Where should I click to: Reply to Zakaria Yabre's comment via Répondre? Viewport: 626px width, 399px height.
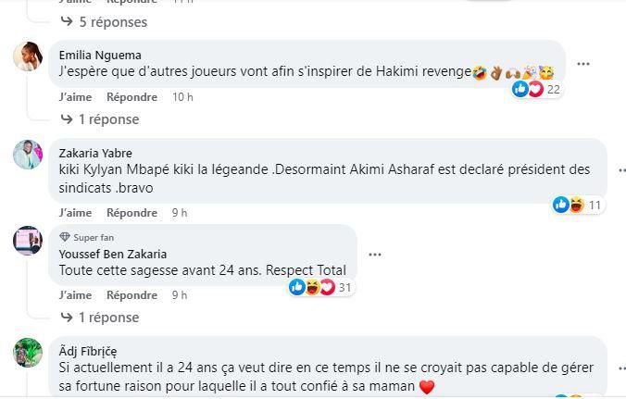tap(131, 213)
